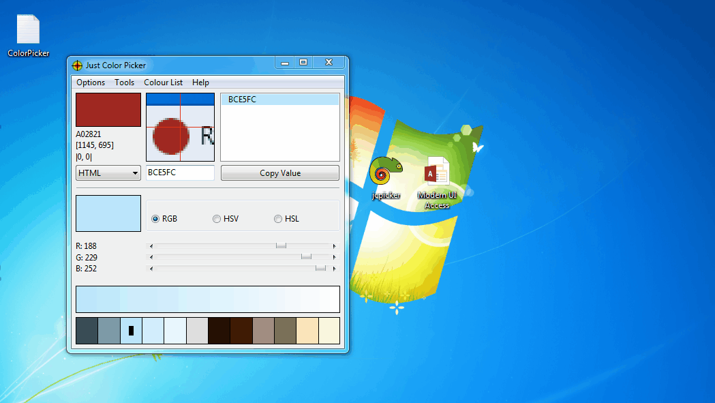Screen dimensions: 715x403
Task: Click right arrow of the B slider
Action: [x=334, y=269]
